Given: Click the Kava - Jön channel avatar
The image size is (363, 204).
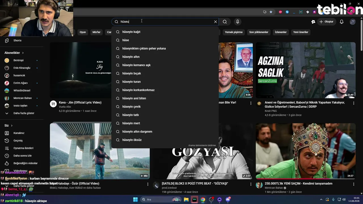Looking at the screenshot, I should [x=53, y=104].
